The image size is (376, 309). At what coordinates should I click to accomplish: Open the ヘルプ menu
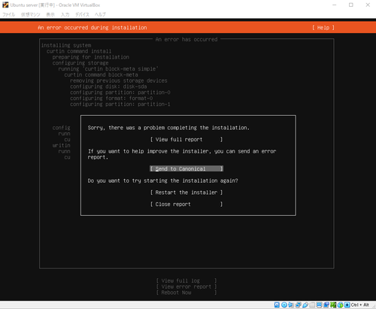click(x=100, y=14)
